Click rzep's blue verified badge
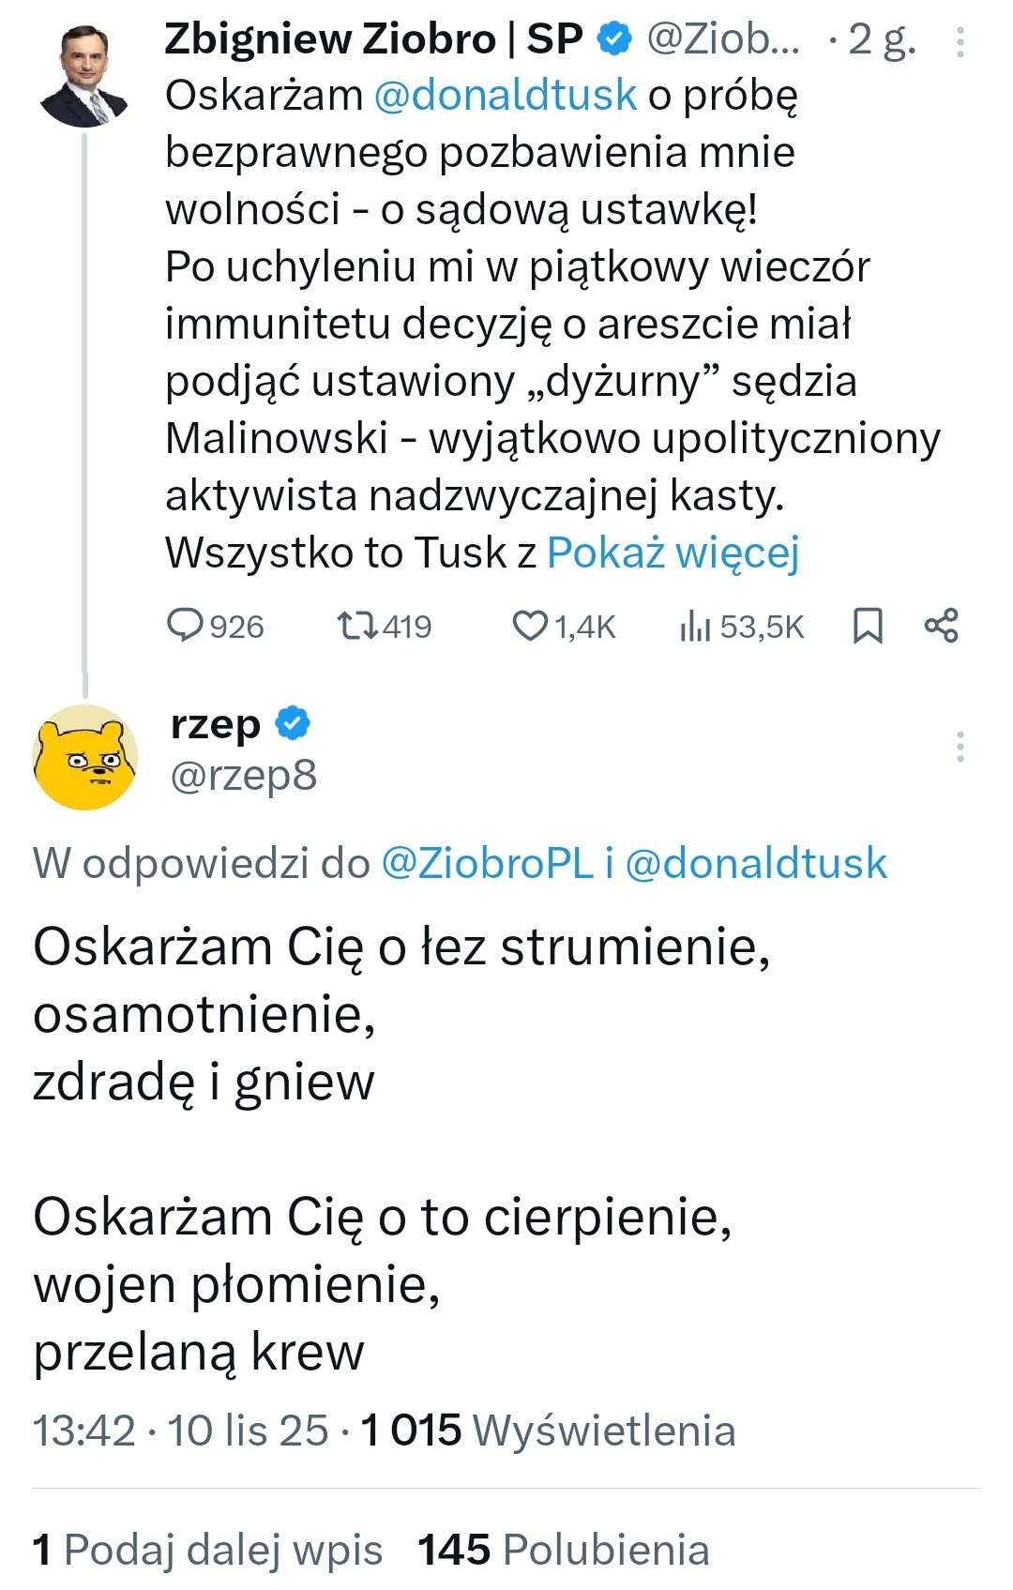Screen dimensions: 1013x1590 tap(293, 723)
